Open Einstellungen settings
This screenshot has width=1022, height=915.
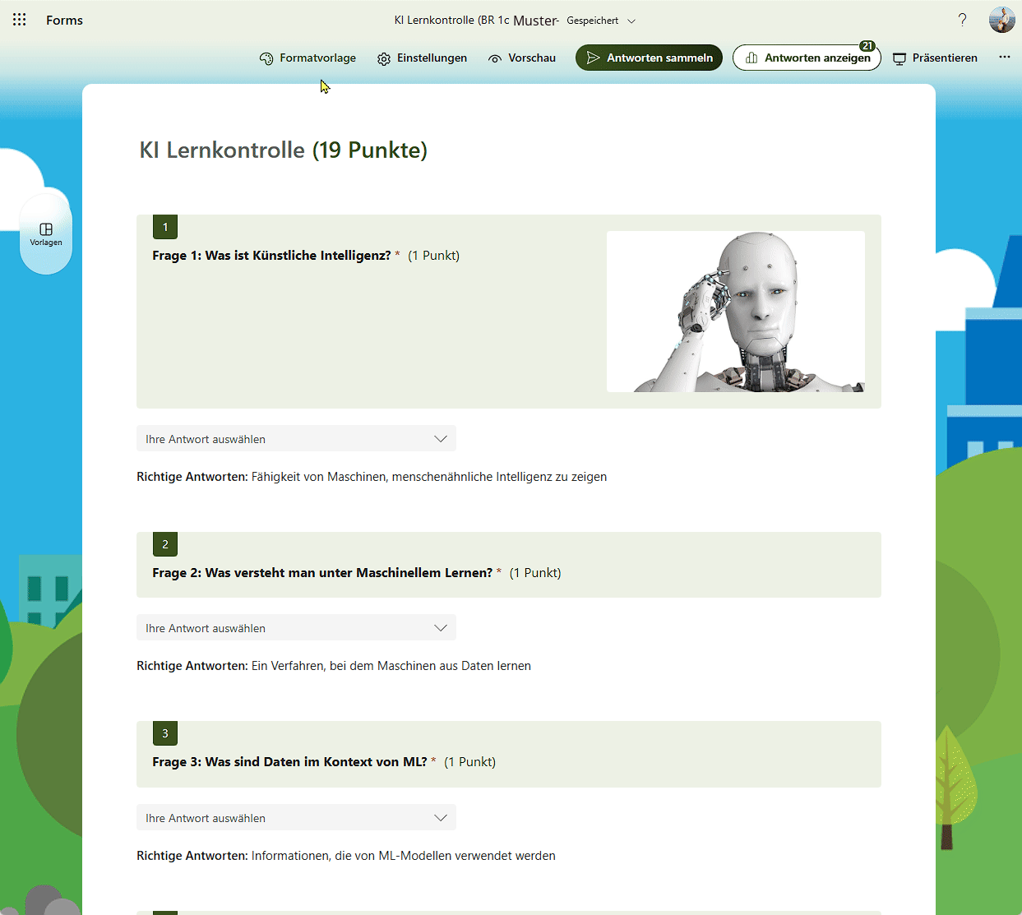click(423, 58)
